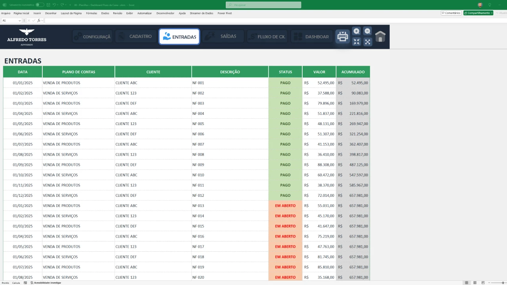Expand the Name Box dropdown arrow
This screenshot has height=285, width=507.
[x=19, y=21]
